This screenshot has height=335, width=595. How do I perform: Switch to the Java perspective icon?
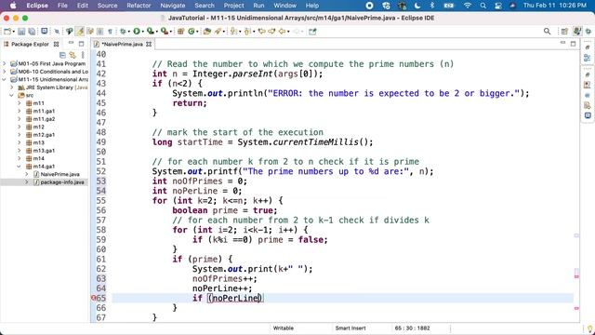576,32
